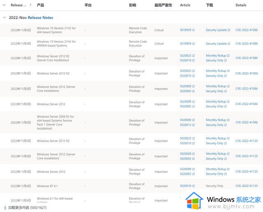The image size is (263, 212).
Task: Click the 平台 column header
Action: (88, 5)
